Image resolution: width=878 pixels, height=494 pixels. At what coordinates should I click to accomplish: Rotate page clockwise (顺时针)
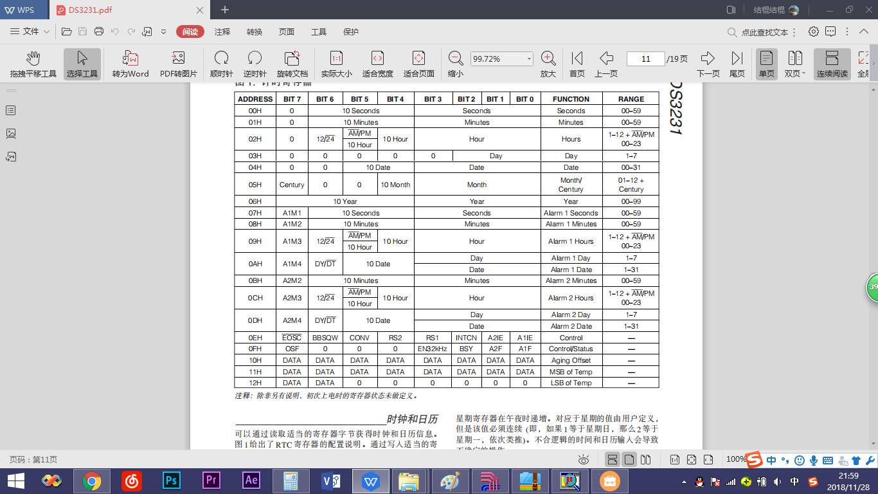(222, 64)
